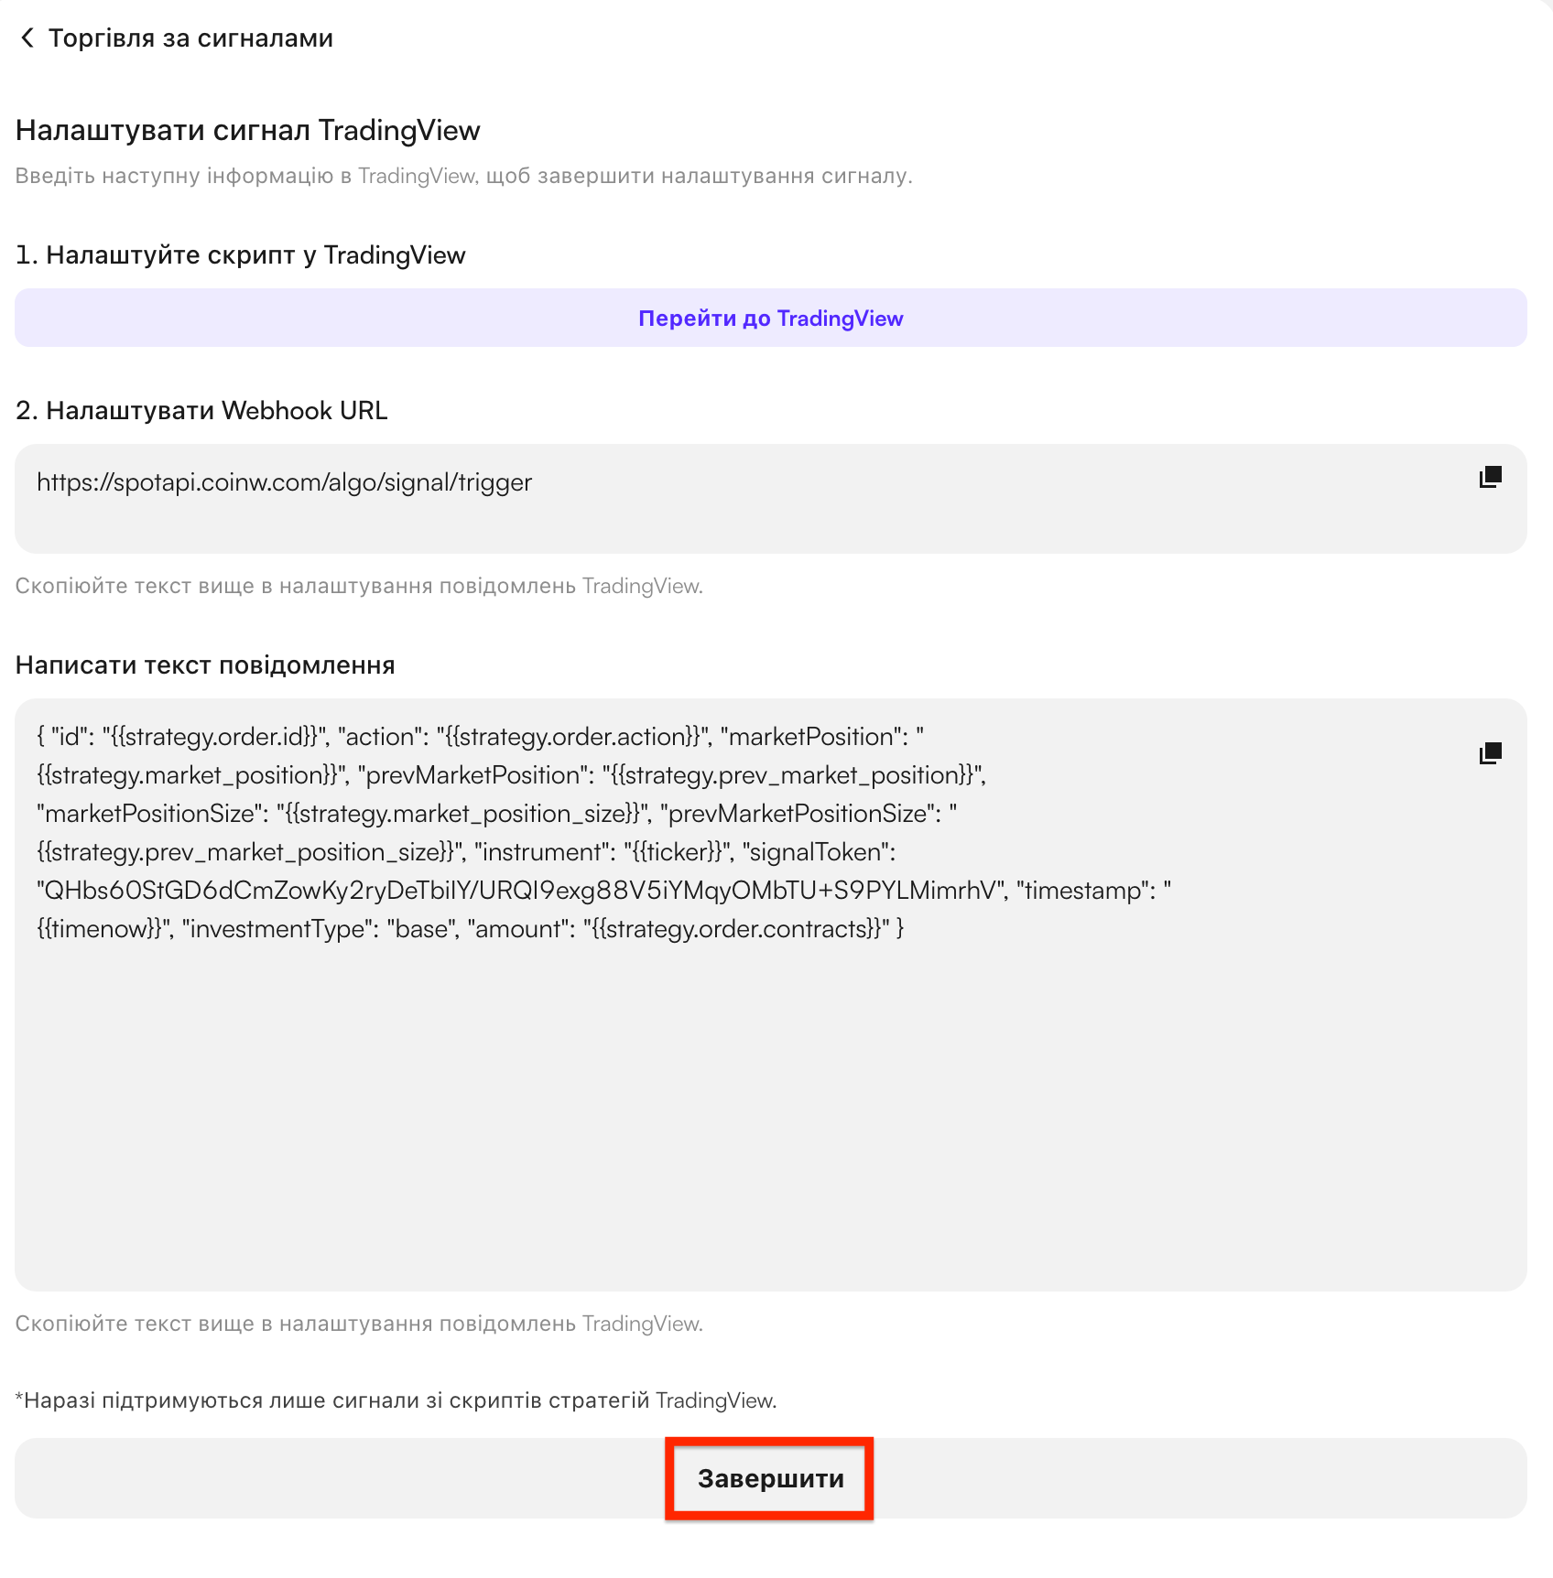
Task: Click the hint text below the Webhook URL box
Action: (x=359, y=586)
